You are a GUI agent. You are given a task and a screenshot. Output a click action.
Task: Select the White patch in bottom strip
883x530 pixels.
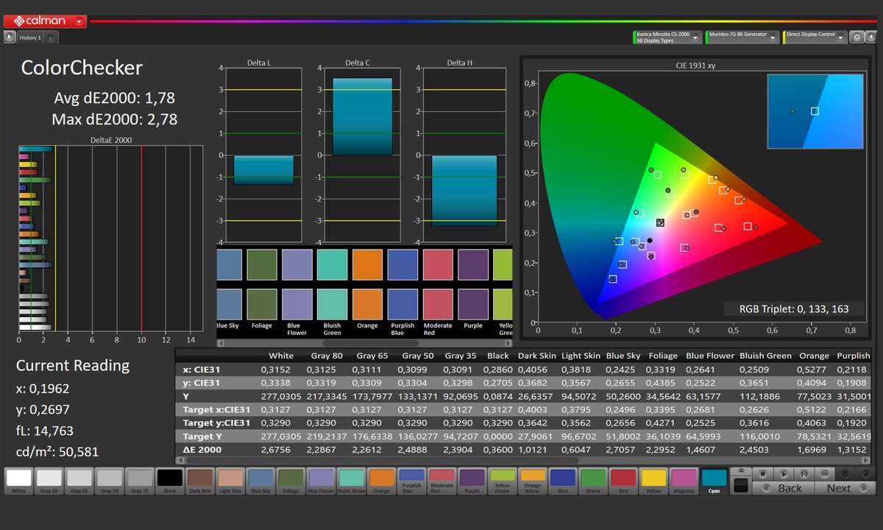[x=18, y=480]
